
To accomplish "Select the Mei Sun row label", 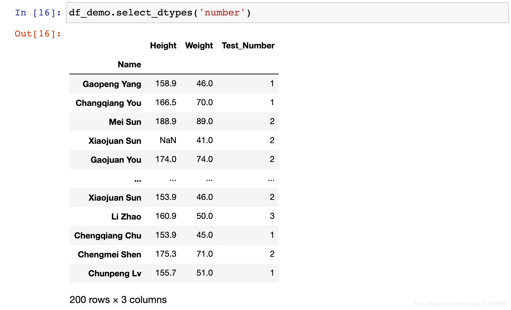I will [125, 122].
